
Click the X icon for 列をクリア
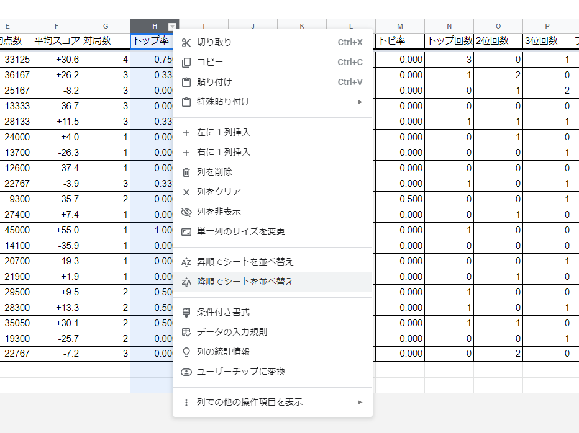click(x=186, y=192)
